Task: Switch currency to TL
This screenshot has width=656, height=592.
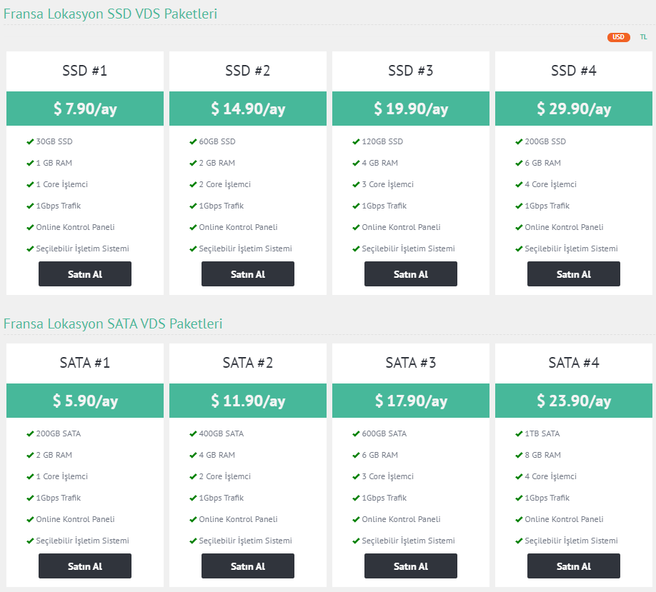Action: (x=643, y=37)
